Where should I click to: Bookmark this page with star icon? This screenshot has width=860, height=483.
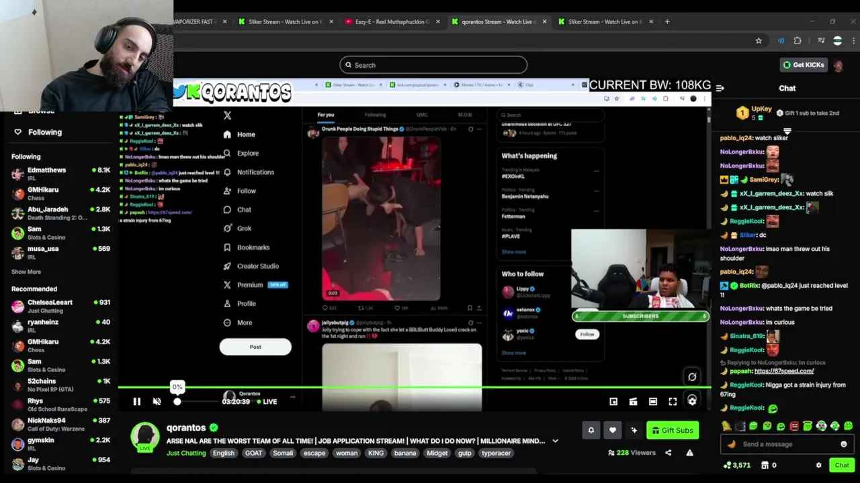[x=759, y=41]
